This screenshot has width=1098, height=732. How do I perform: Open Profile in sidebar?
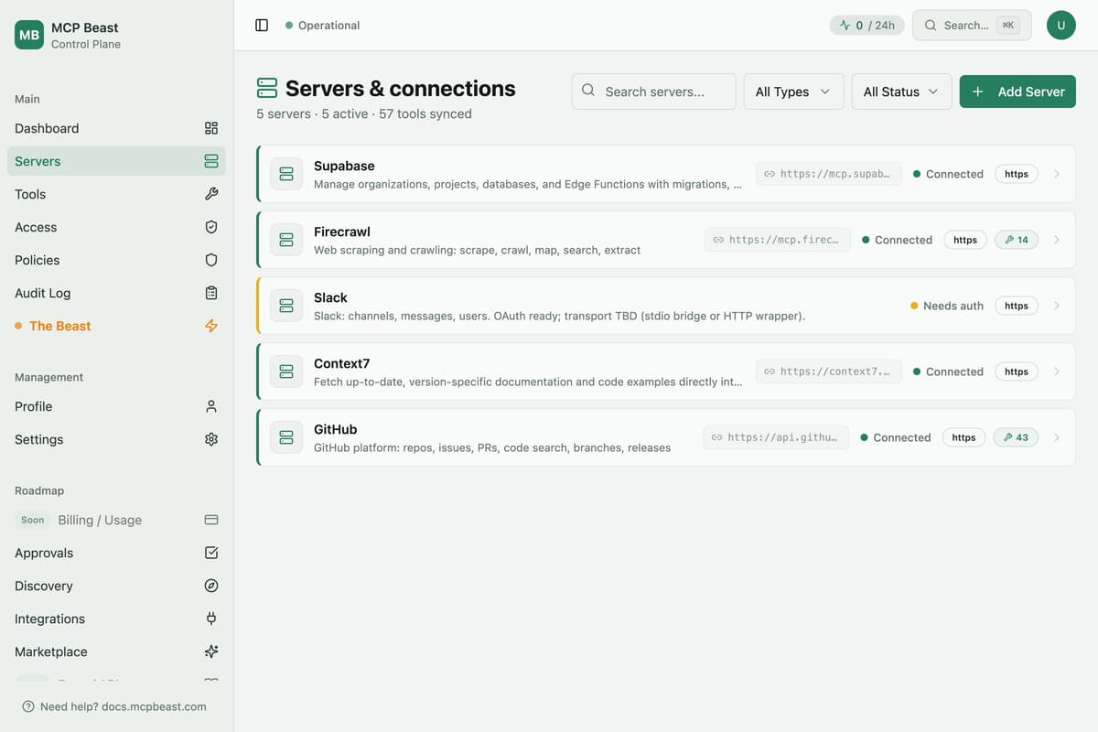pos(116,406)
